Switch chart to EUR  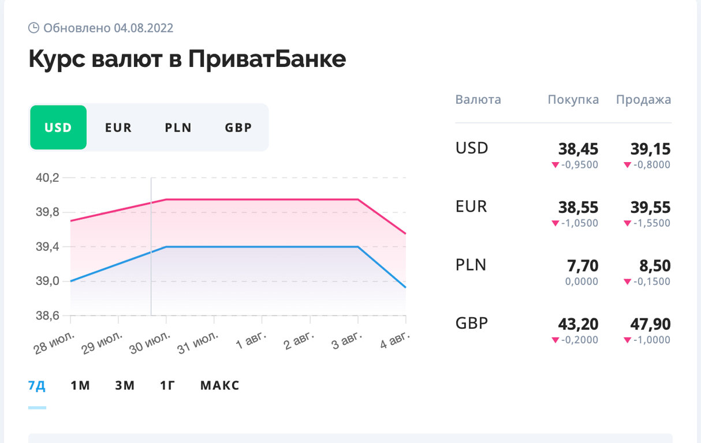point(118,127)
